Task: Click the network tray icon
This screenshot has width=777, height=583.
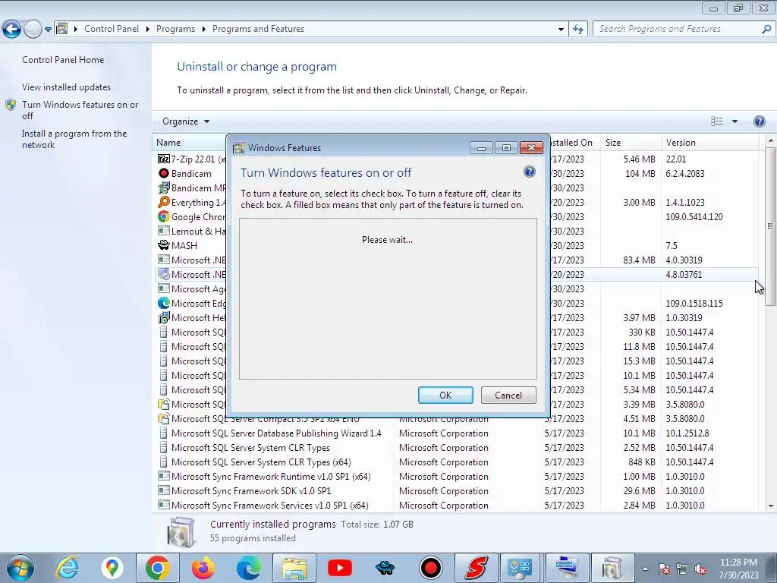Action: (682, 569)
